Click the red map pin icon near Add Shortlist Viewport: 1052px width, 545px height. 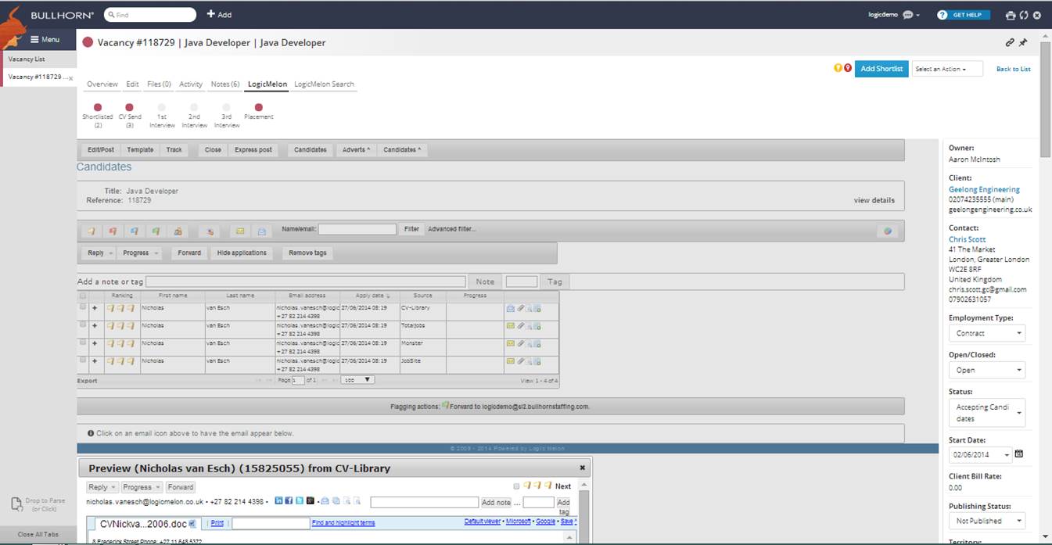[847, 68]
